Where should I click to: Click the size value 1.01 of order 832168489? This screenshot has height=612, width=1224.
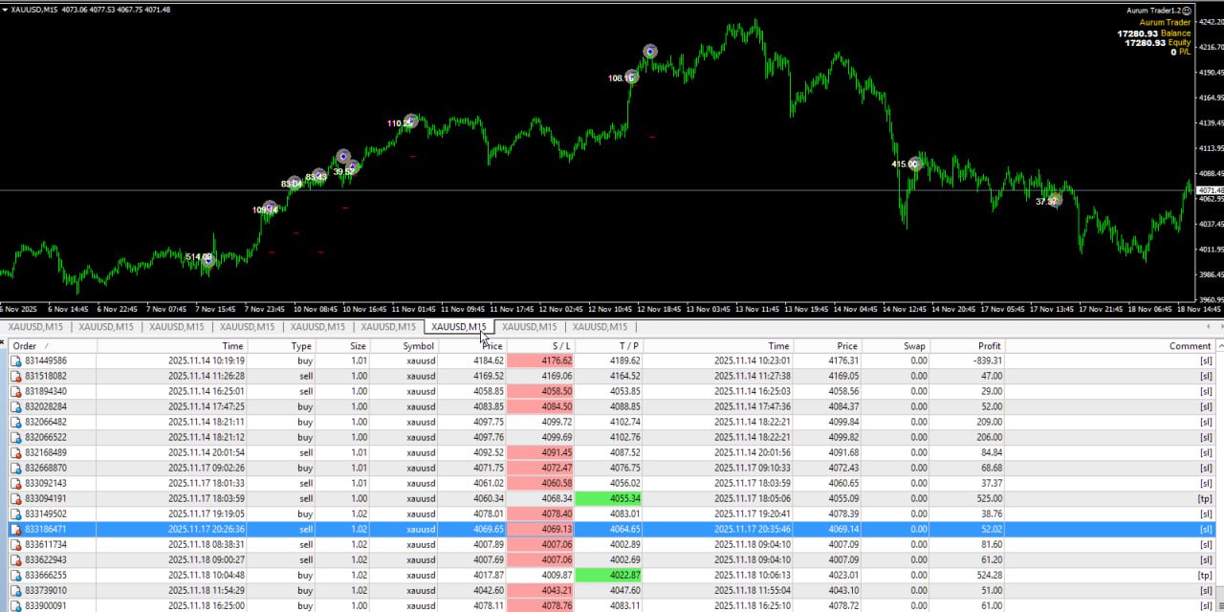(x=358, y=453)
